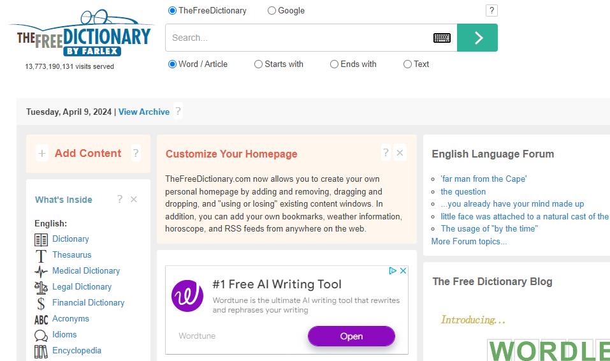
Task: Choose the Ends with radio option
Action: click(334, 64)
